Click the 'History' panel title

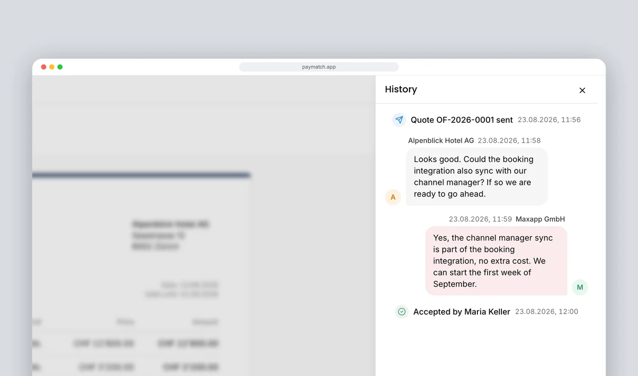(x=401, y=89)
